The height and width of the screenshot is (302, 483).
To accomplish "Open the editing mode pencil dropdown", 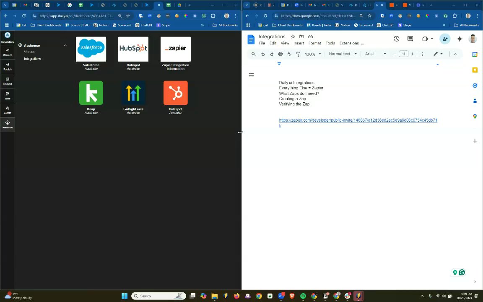I will click(438, 54).
